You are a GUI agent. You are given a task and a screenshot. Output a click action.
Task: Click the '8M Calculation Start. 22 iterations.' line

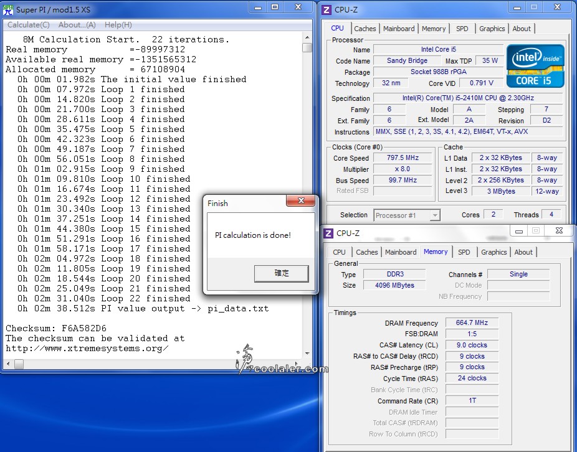pyautogui.click(x=126, y=40)
